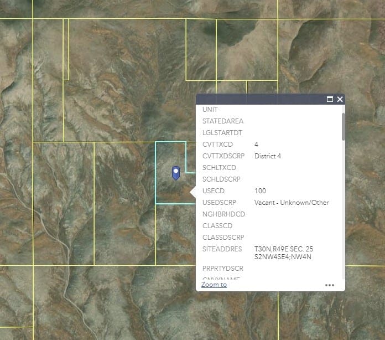Select the CVTTXDSCRP field label
The height and width of the screenshot is (340, 385).
223,156
